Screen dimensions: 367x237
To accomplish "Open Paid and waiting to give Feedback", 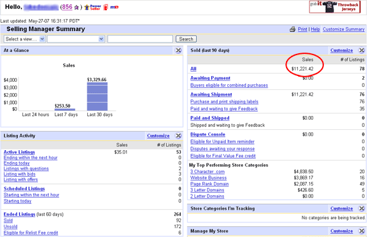I will coord(224,109).
